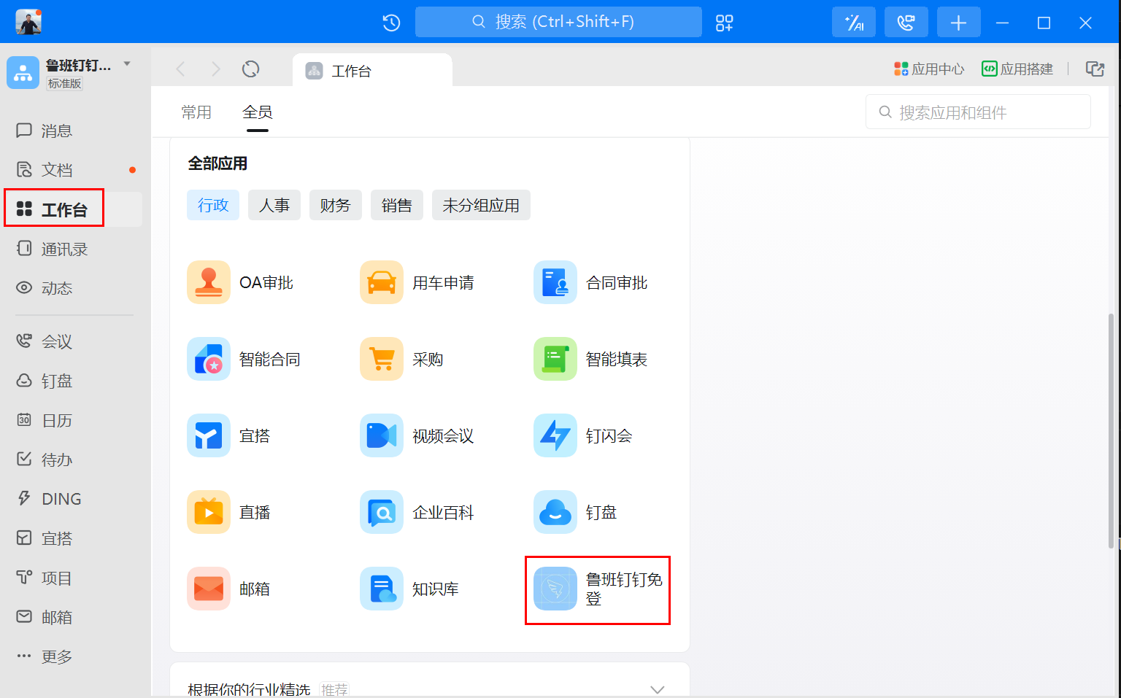Image resolution: width=1121 pixels, height=698 pixels.
Task: Open the 采购 shopping cart icon
Action: [382, 359]
